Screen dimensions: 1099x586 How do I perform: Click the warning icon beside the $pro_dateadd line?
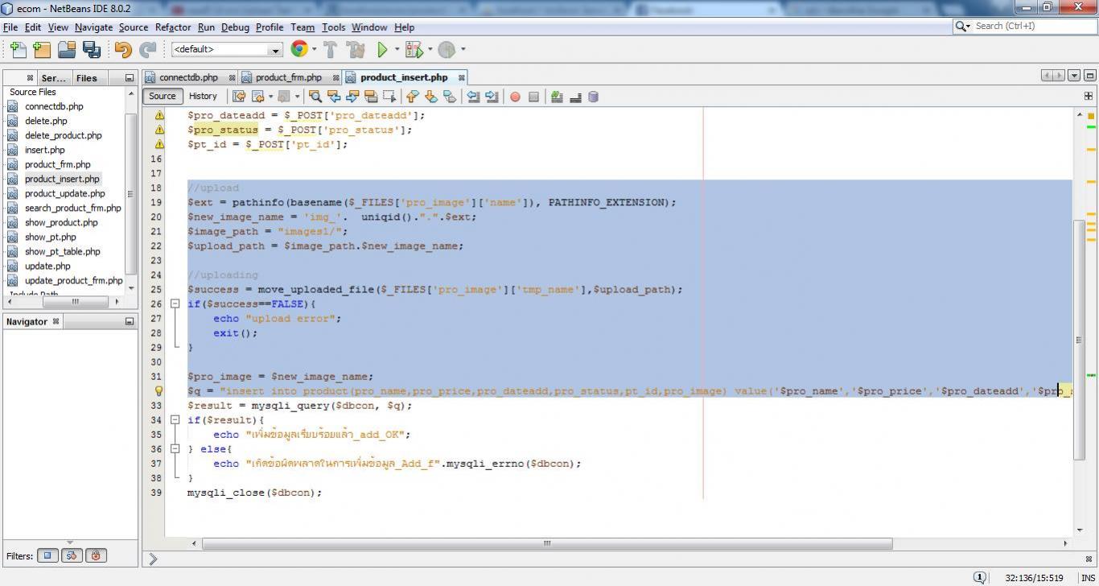(158, 115)
